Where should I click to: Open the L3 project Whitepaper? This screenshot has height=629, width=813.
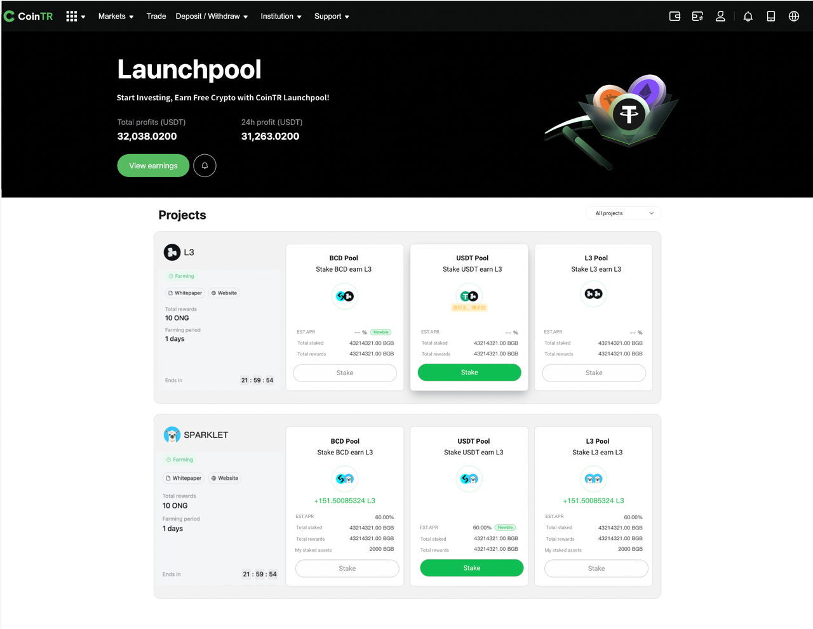pyautogui.click(x=185, y=293)
